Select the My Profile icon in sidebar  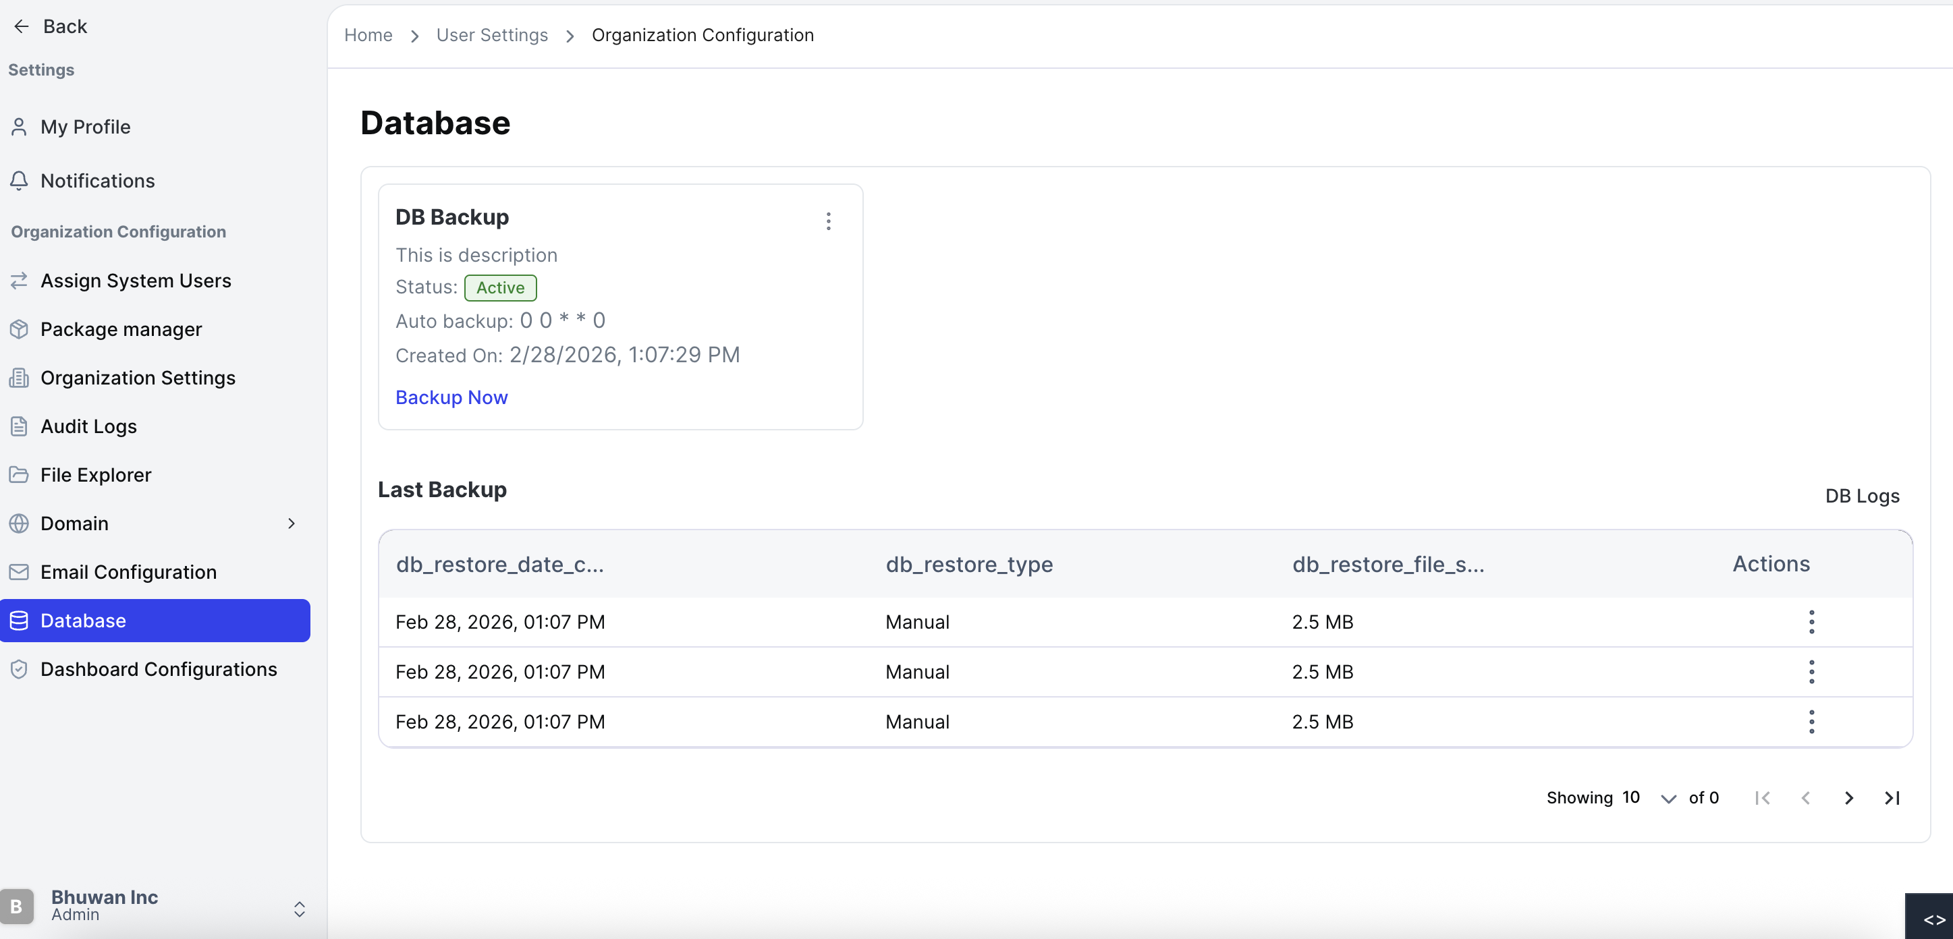coord(20,127)
